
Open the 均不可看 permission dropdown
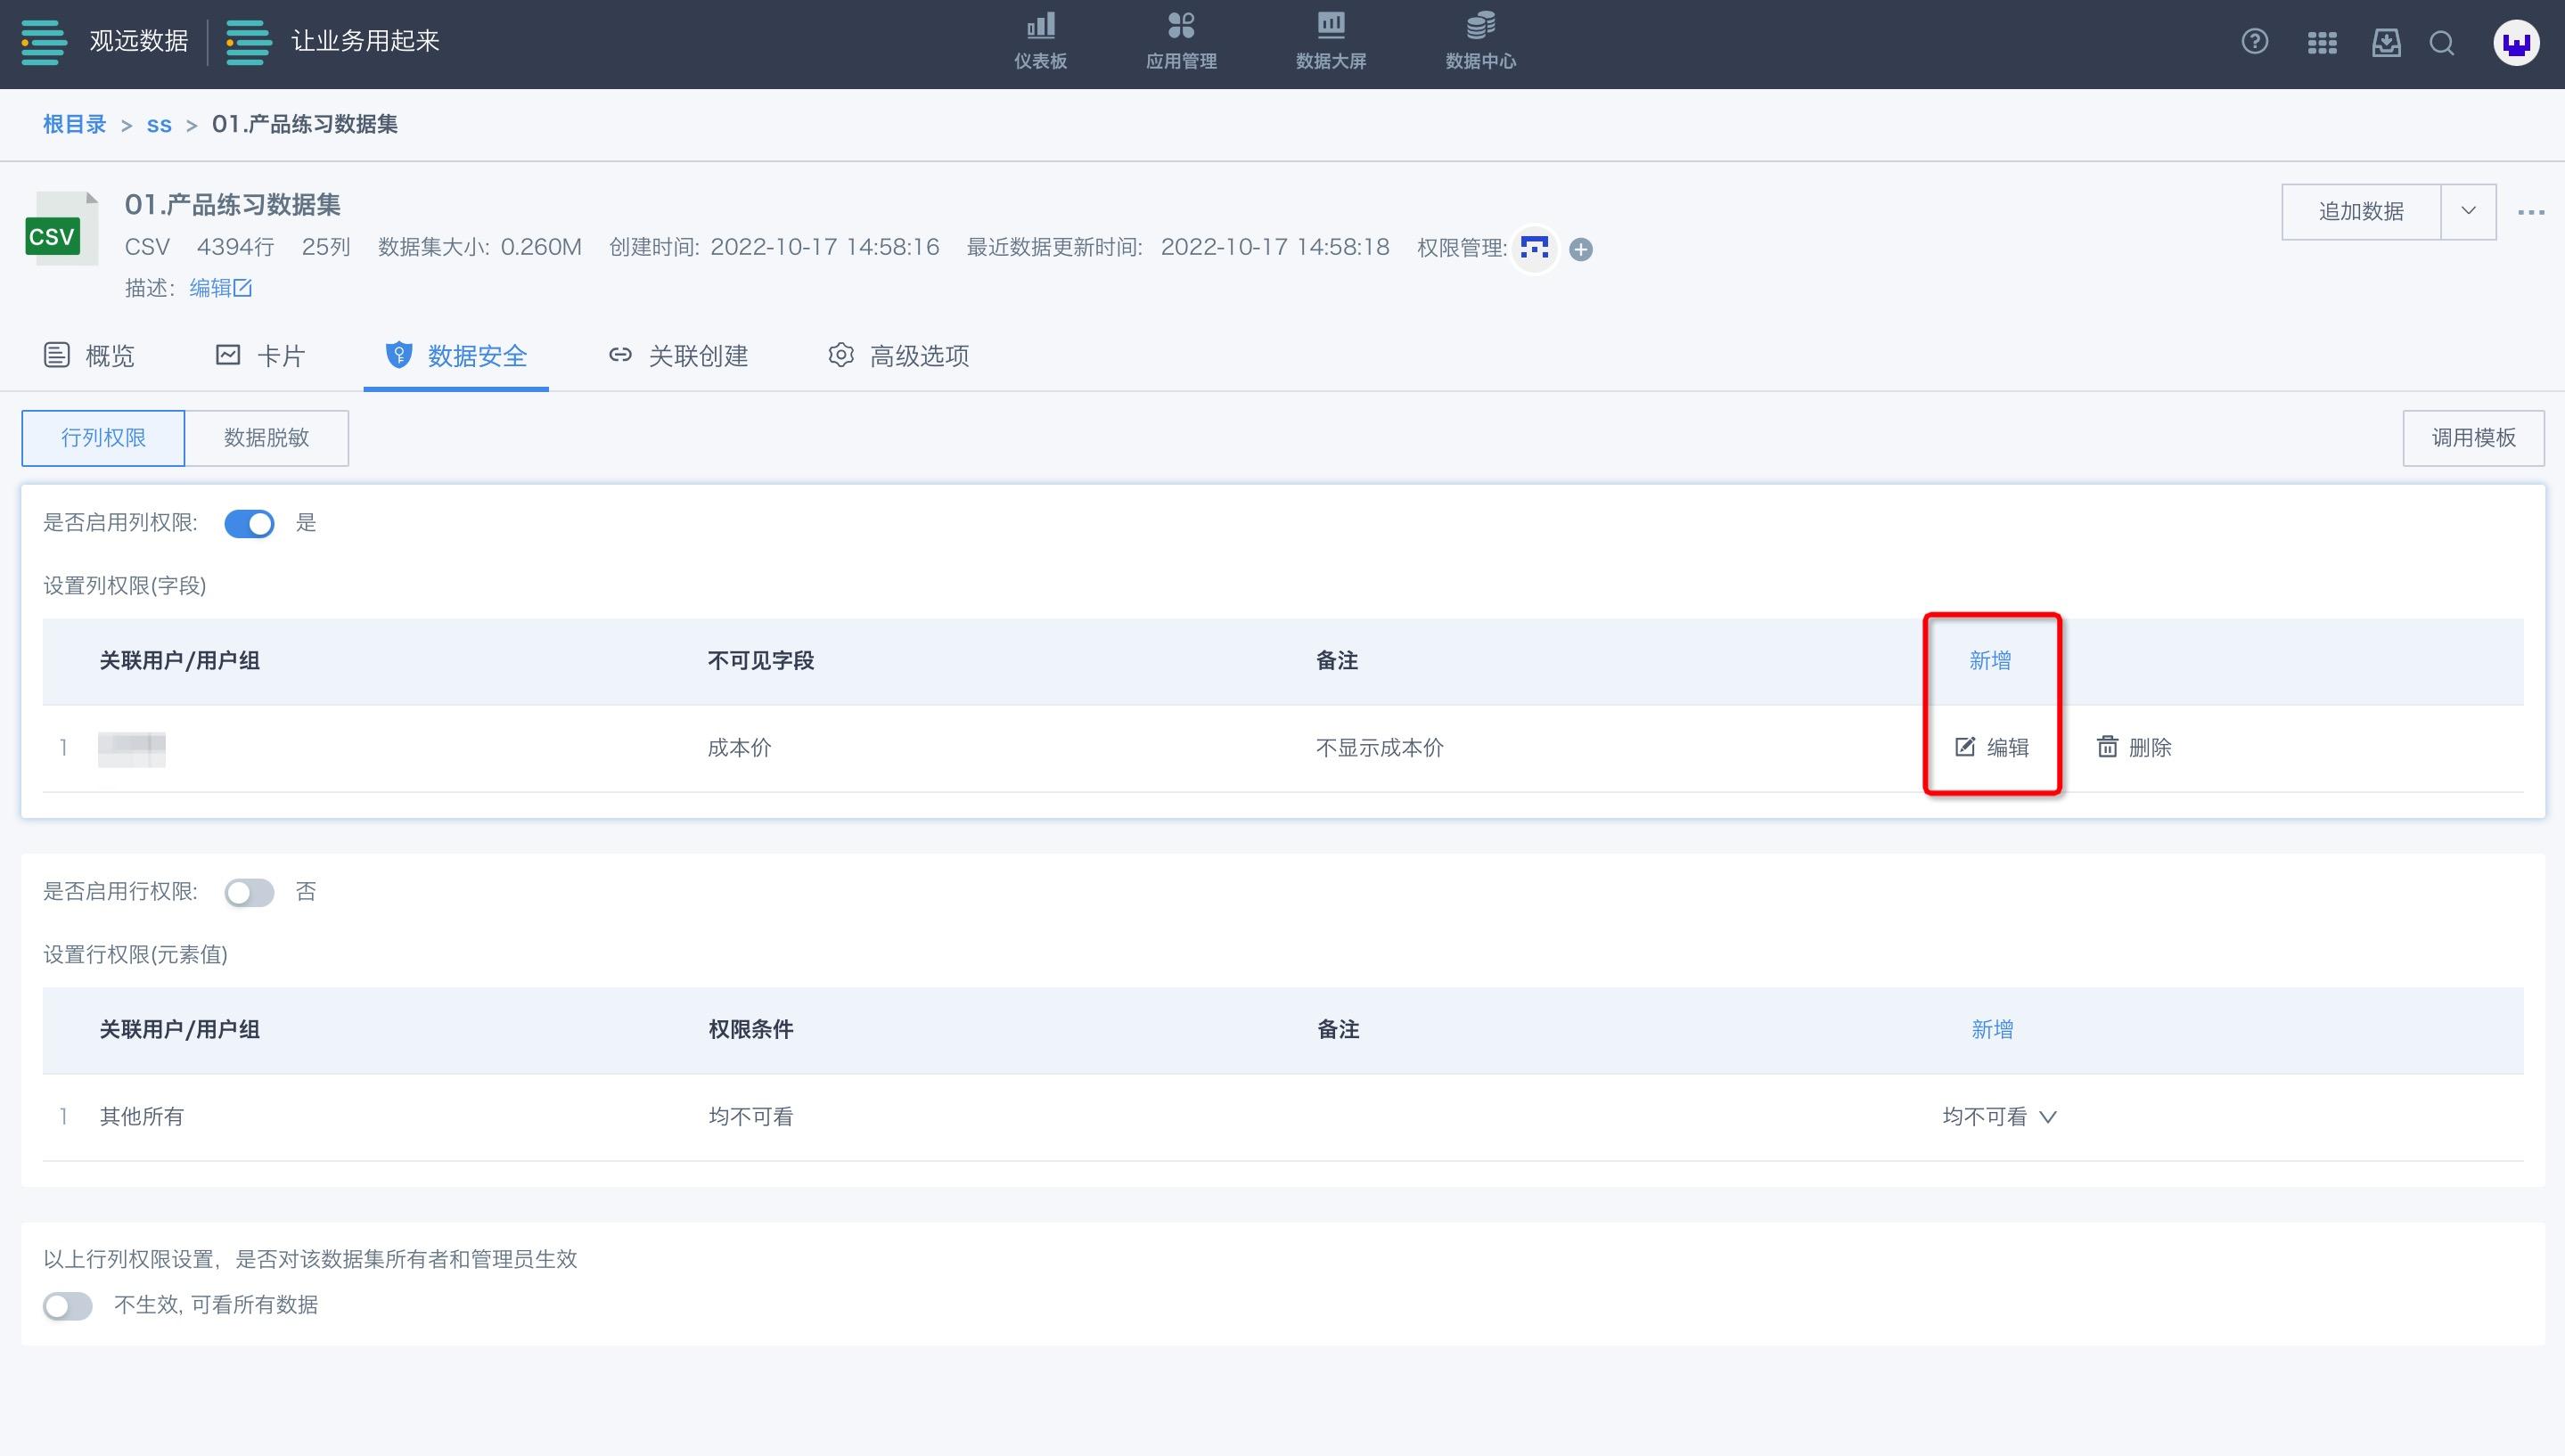click(x=1999, y=1117)
